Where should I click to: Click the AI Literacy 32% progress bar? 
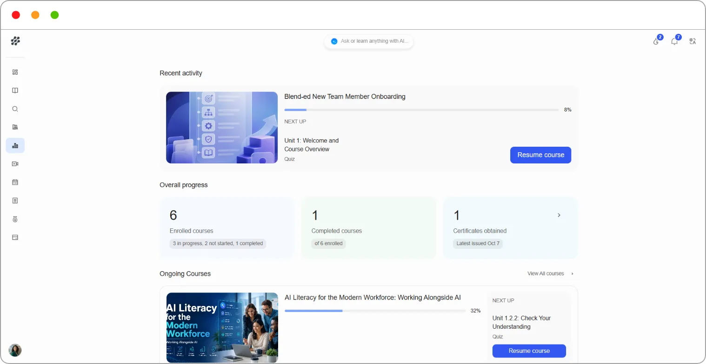point(375,311)
